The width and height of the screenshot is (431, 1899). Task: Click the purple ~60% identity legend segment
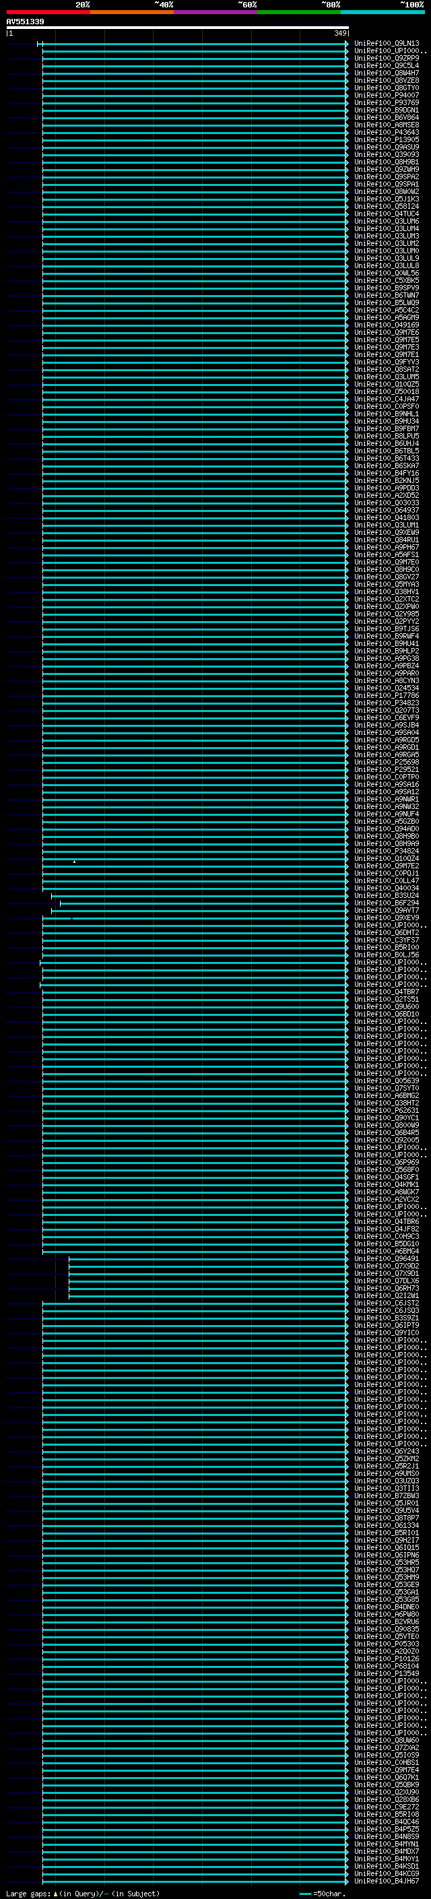coord(215,13)
